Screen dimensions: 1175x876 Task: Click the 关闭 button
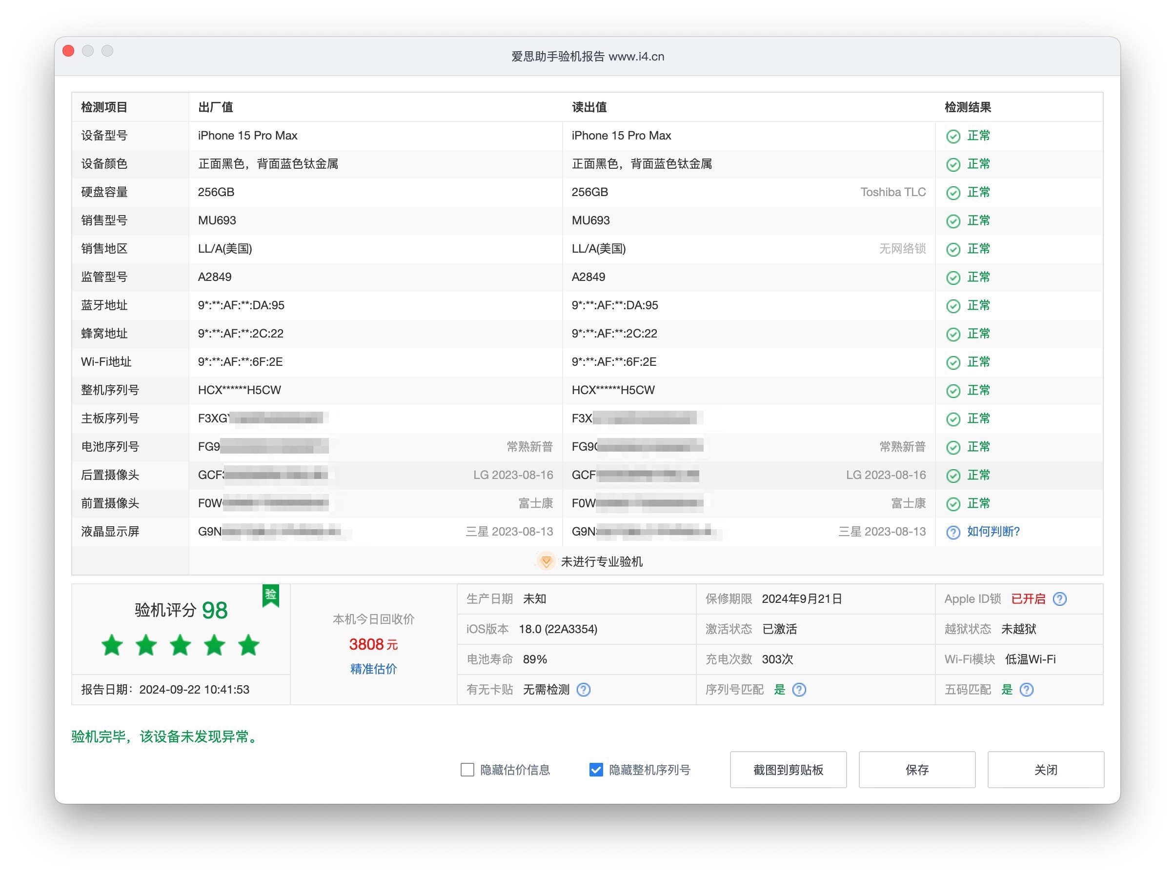(x=1046, y=769)
